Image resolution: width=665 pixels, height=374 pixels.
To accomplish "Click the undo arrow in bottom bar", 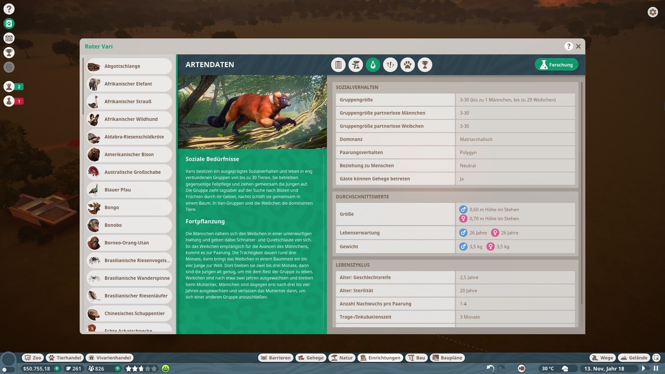I will (x=490, y=368).
